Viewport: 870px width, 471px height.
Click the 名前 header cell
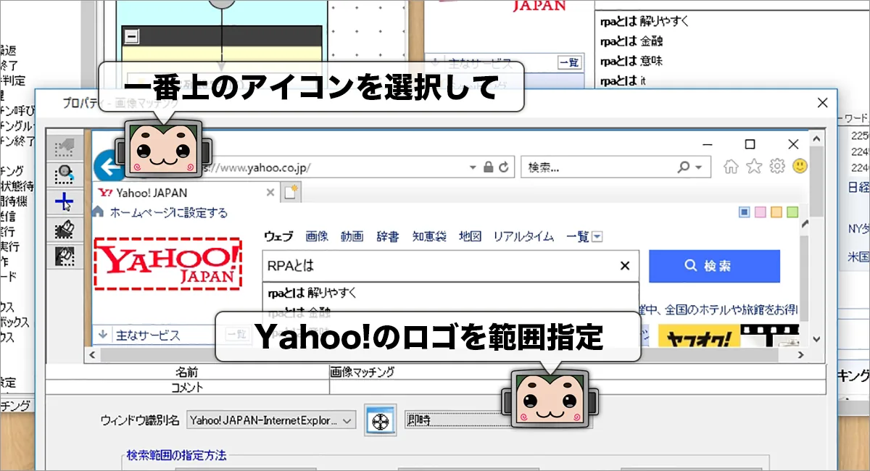[x=187, y=372]
